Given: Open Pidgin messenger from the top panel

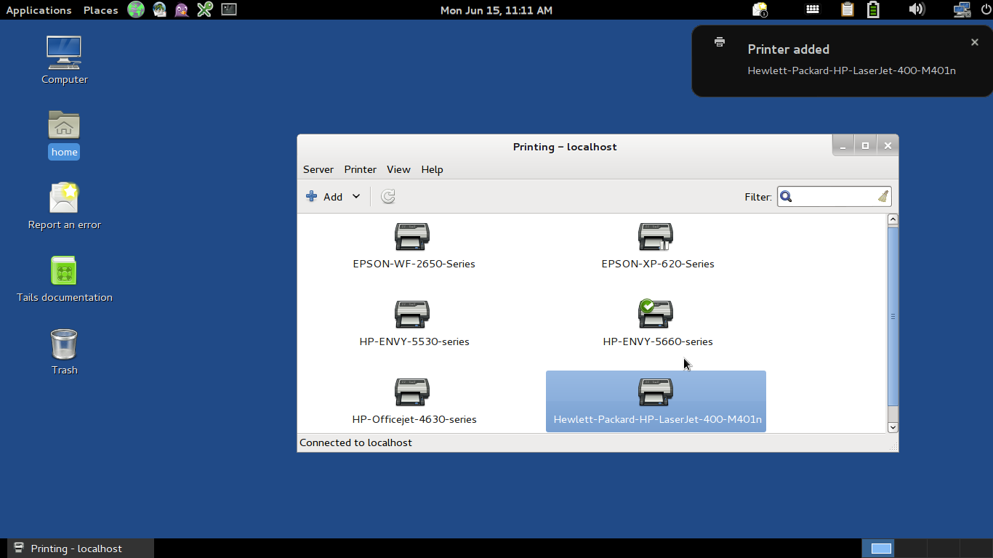Looking at the screenshot, I should (182, 9).
